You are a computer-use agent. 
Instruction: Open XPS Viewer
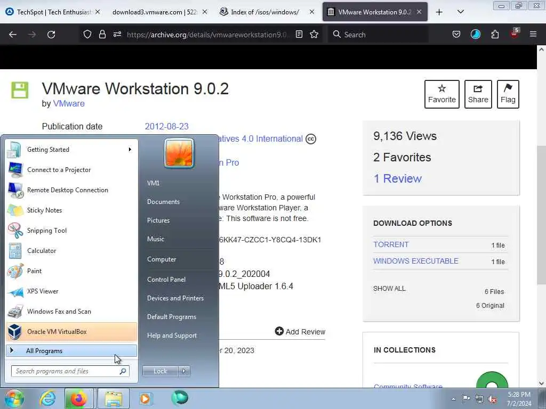click(x=71, y=291)
